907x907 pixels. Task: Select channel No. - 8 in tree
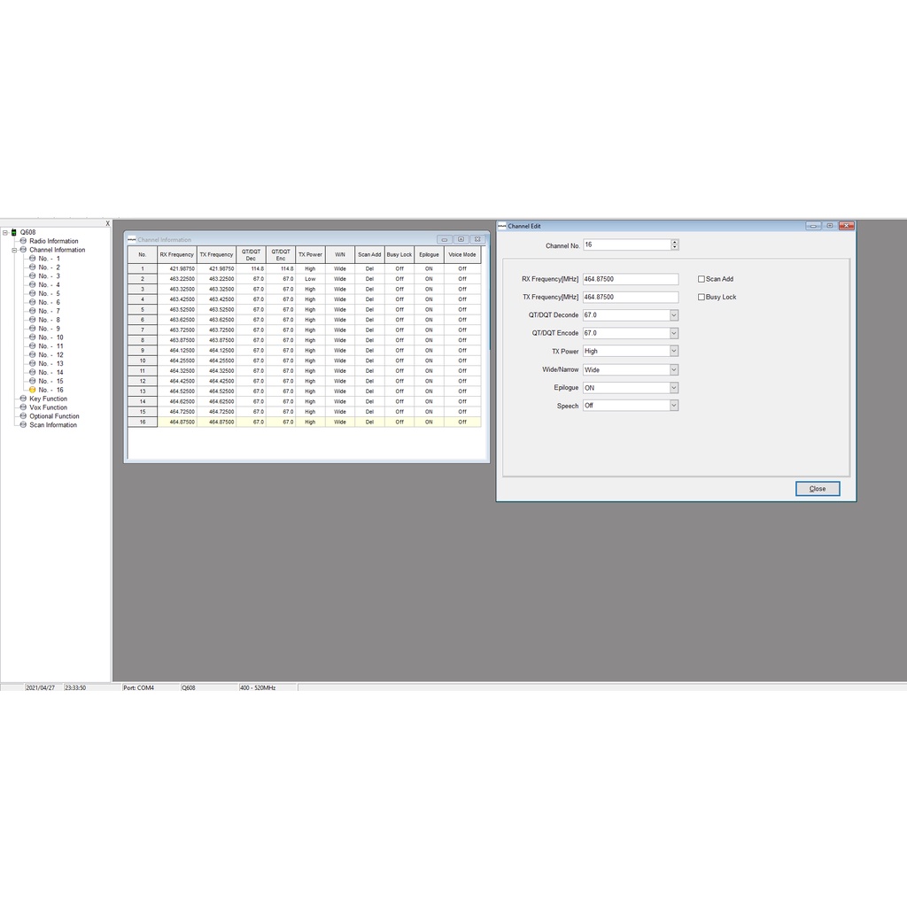(x=50, y=319)
